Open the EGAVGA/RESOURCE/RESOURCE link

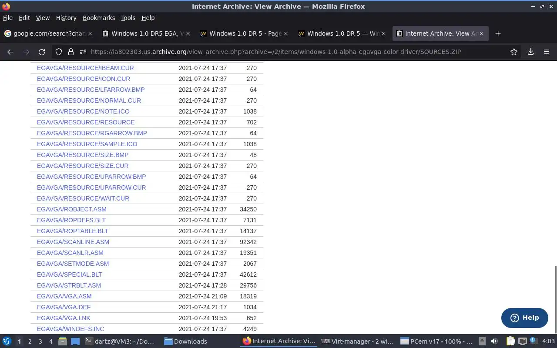coord(86,122)
